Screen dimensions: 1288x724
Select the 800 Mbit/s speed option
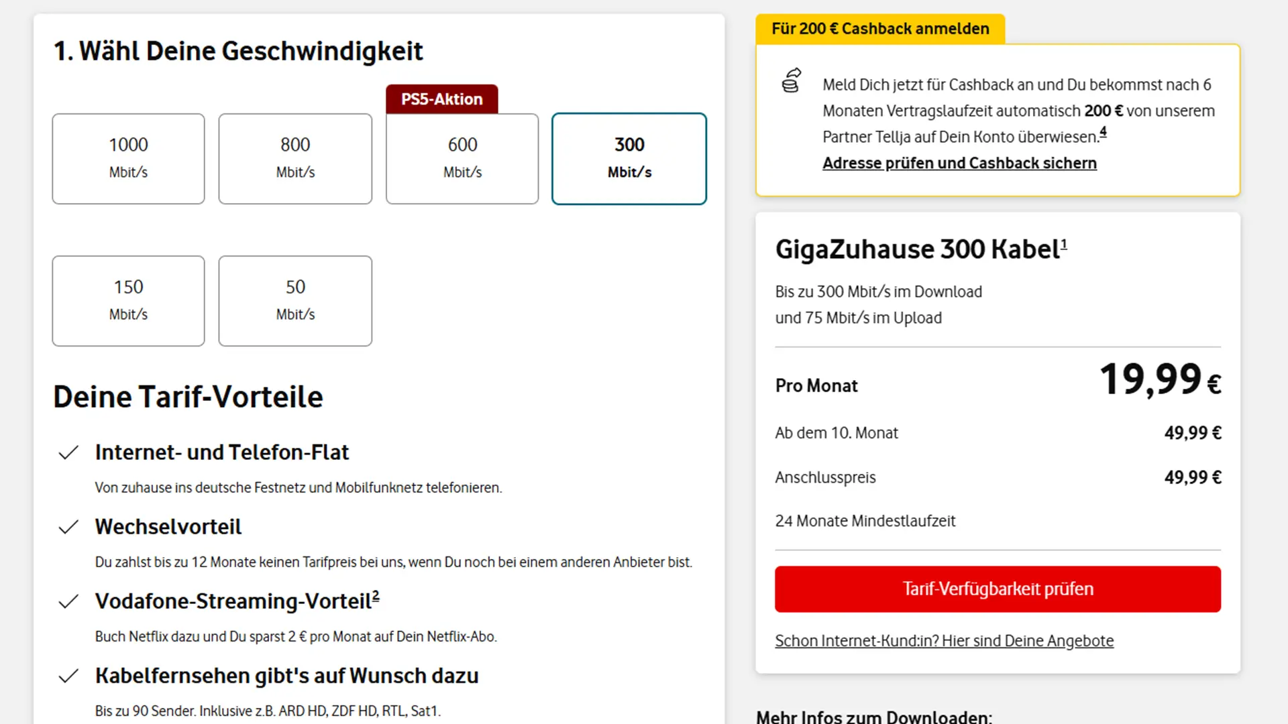point(295,158)
